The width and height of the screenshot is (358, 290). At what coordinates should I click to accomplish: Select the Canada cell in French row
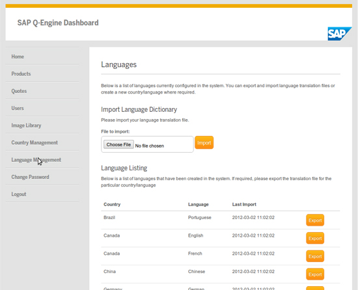111,254
